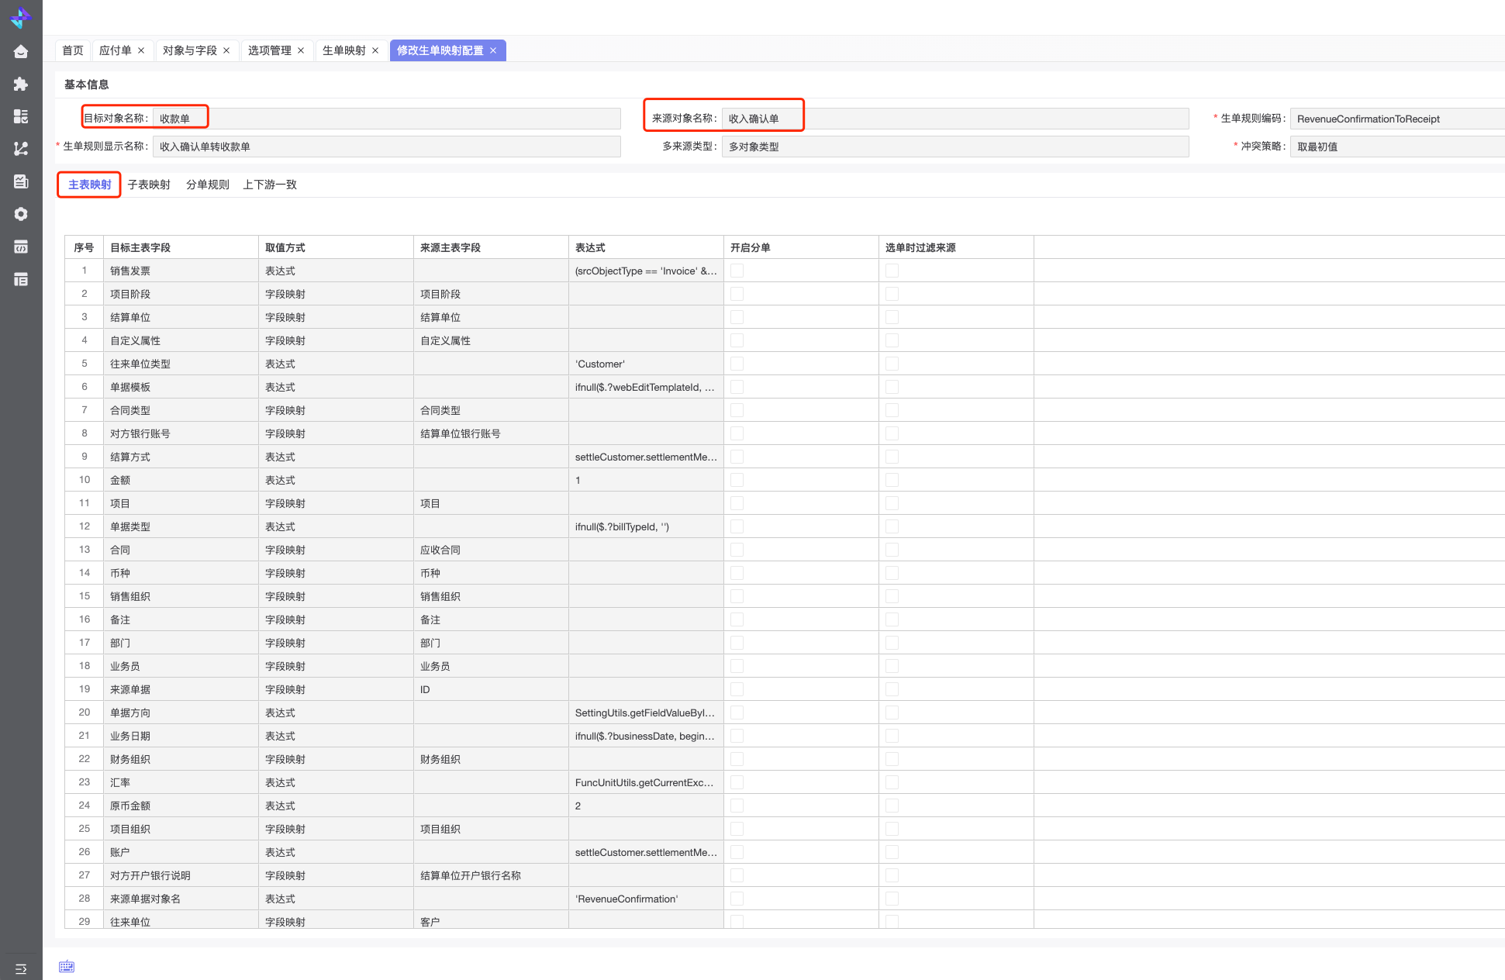The image size is (1505, 980).
Task: Toggle 选单时过滤来源 checkbox for 项目阶段 row
Action: [892, 294]
